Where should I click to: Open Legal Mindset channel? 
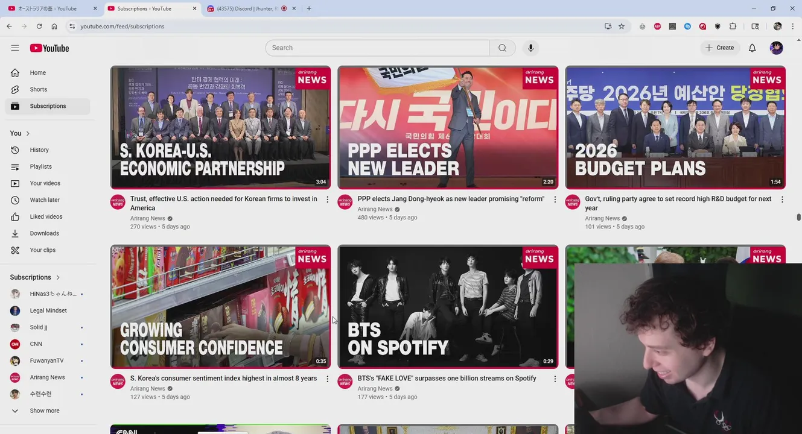pyautogui.click(x=48, y=310)
